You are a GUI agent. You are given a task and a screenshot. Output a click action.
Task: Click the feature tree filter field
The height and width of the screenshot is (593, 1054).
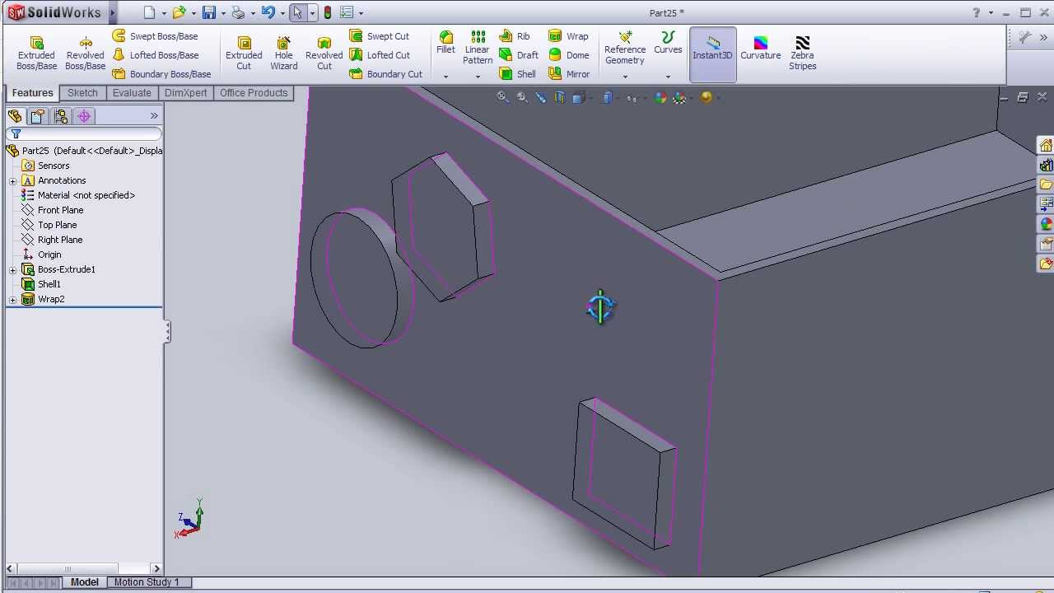[x=84, y=133]
